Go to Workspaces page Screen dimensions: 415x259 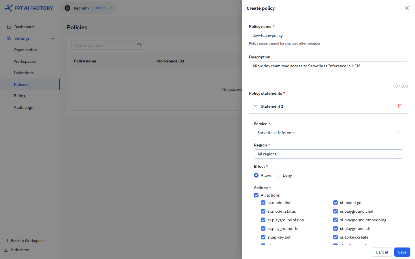coord(25,61)
